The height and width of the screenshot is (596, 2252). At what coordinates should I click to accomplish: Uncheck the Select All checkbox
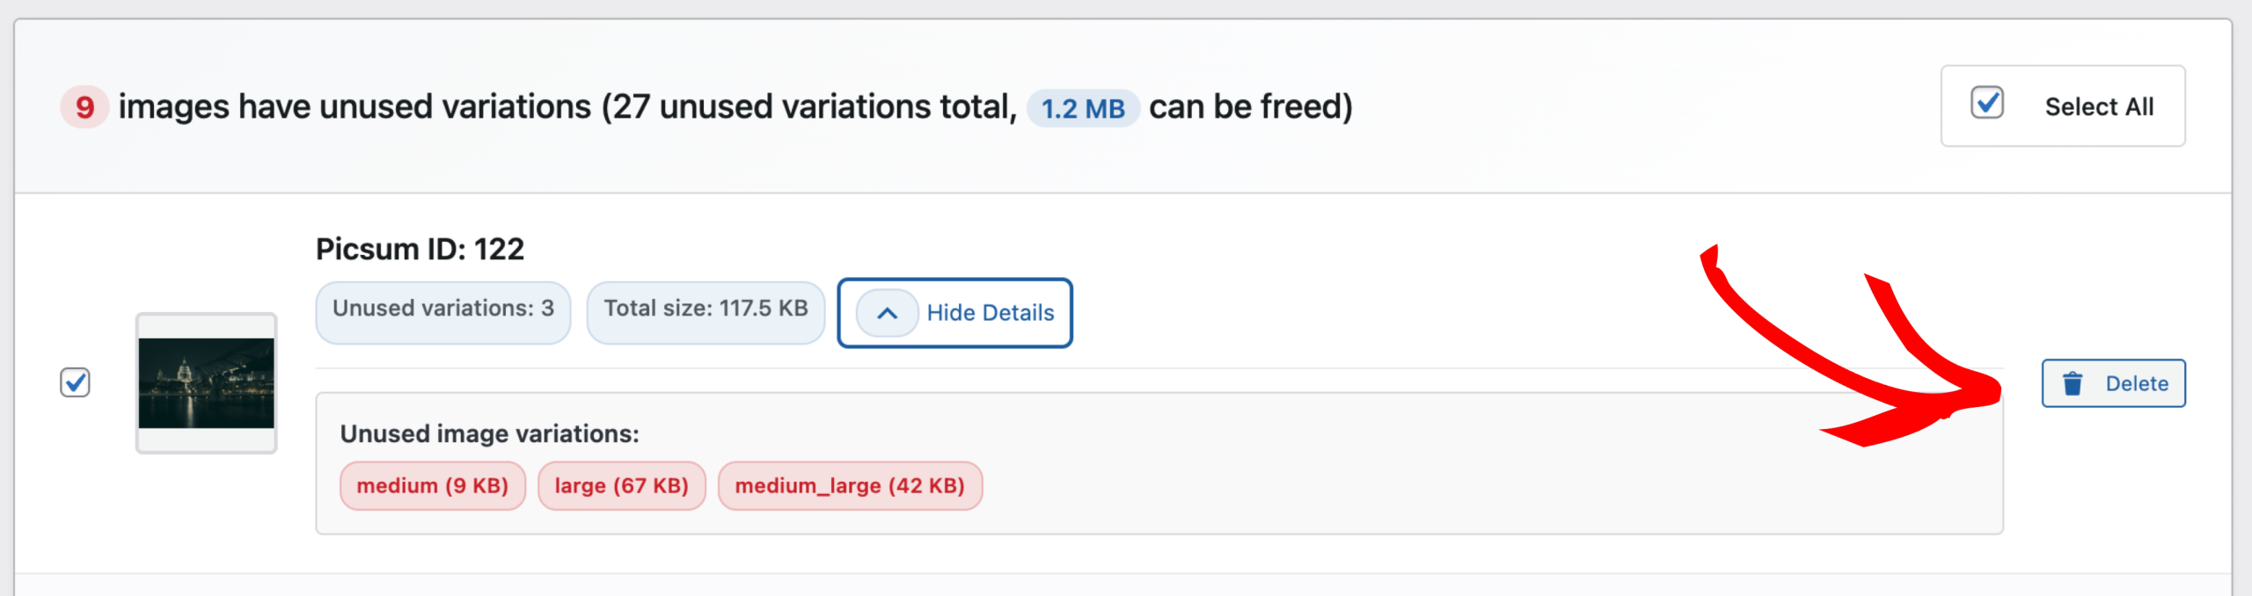click(x=1987, y=104)
